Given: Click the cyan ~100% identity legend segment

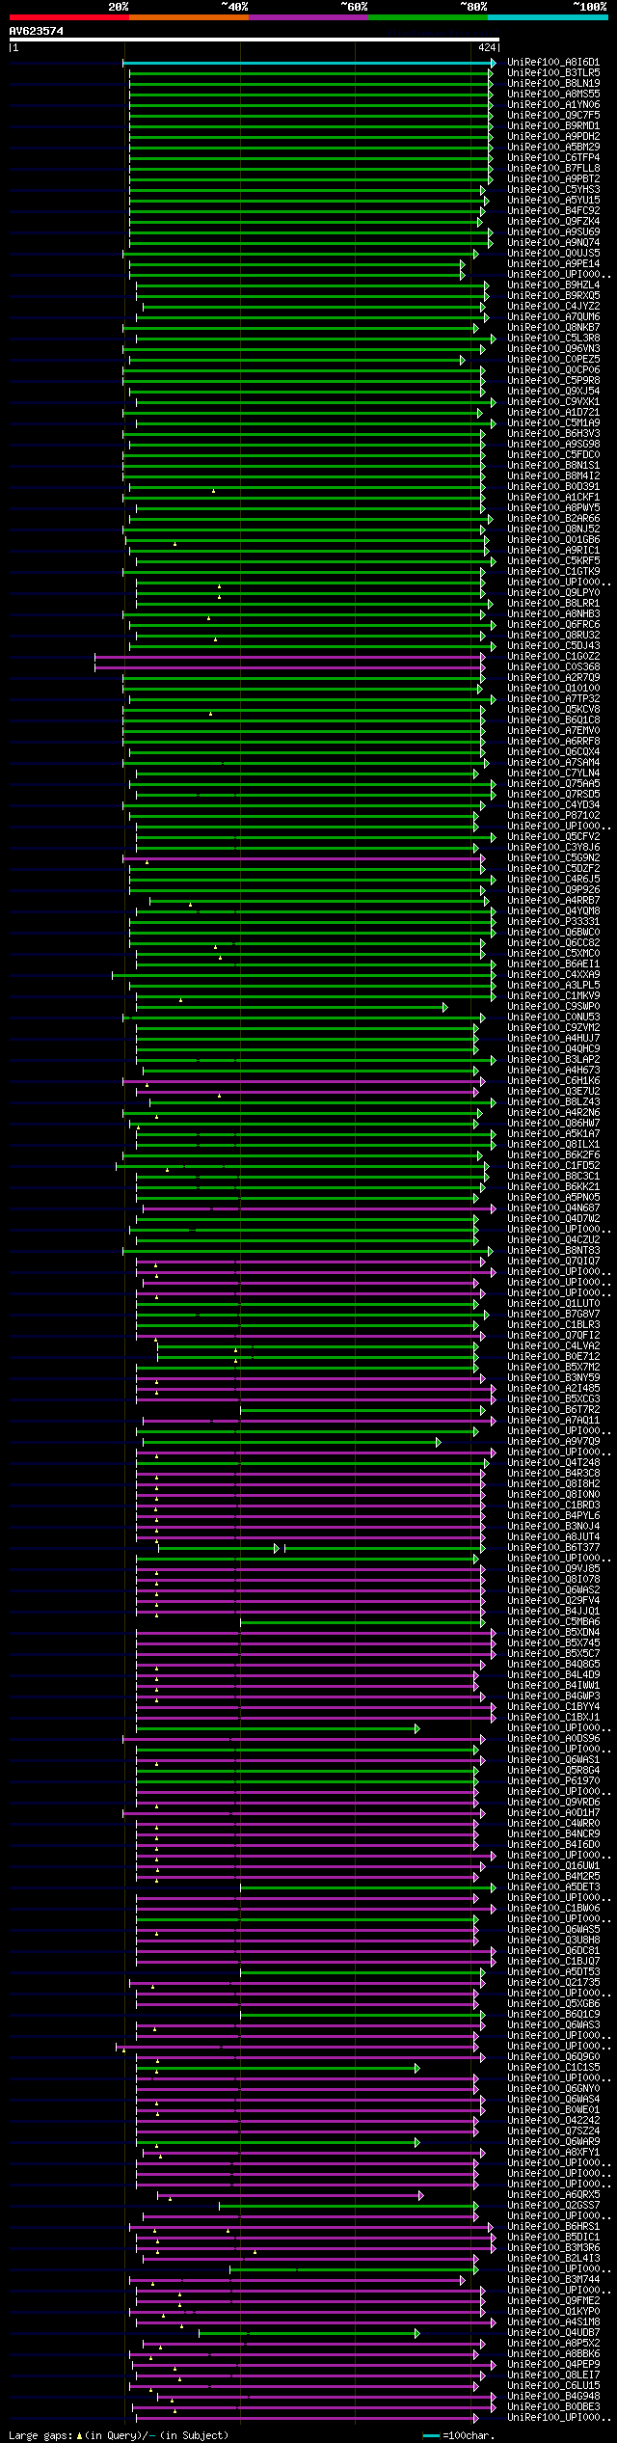Looking at the screenshot, I should pyautogui.click(x=548, y=17).
